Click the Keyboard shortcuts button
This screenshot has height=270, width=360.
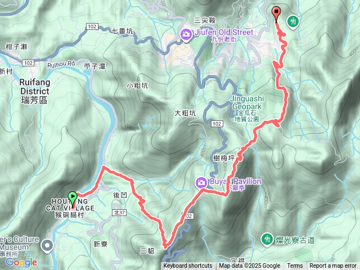pyautogui.click(x=187, y=266)
